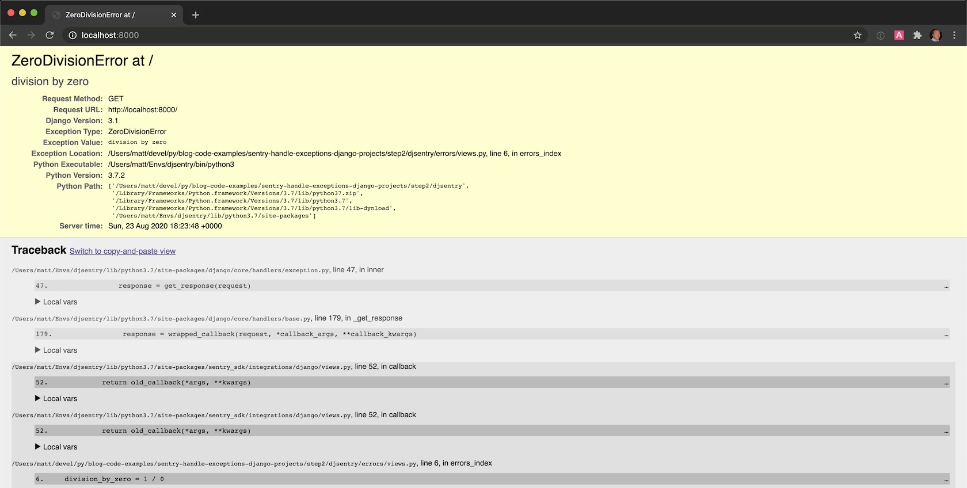This screenshot has height=488, width=967.
Task: Open Chrome's three-dot menu
Action: 954,35
